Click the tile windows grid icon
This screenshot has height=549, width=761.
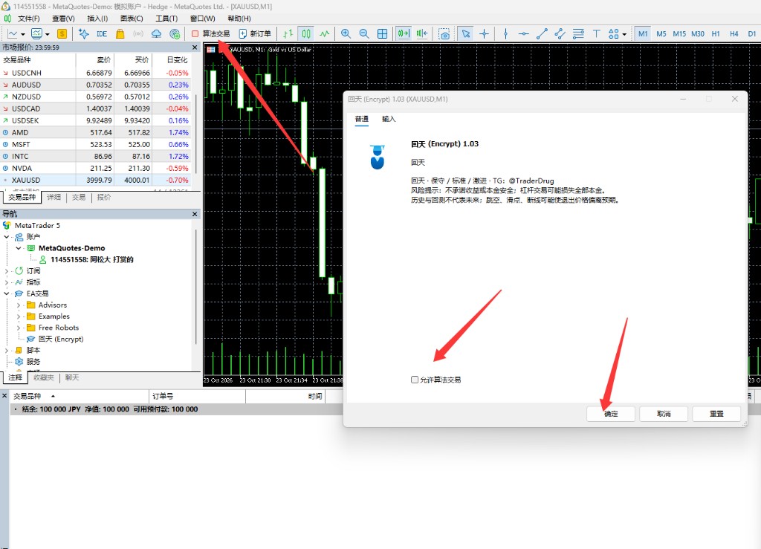click(x=383, y=33)
